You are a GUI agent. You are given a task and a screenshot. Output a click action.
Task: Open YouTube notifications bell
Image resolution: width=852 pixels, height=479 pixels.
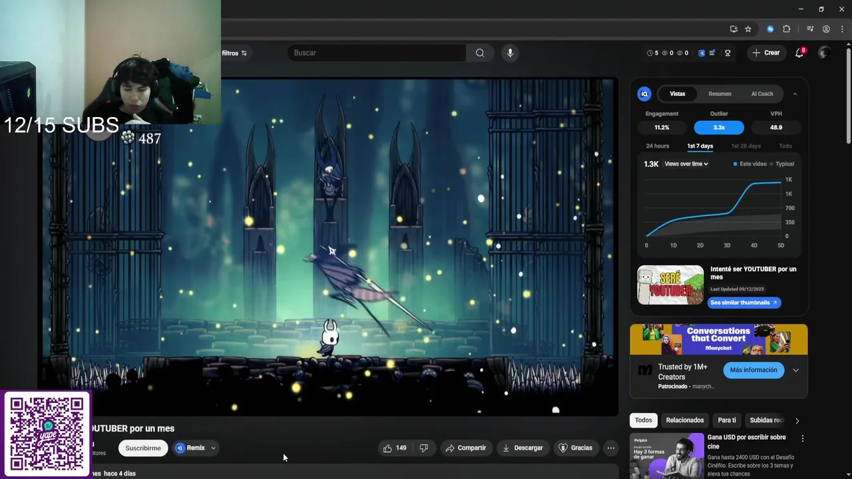pos(799,53)
